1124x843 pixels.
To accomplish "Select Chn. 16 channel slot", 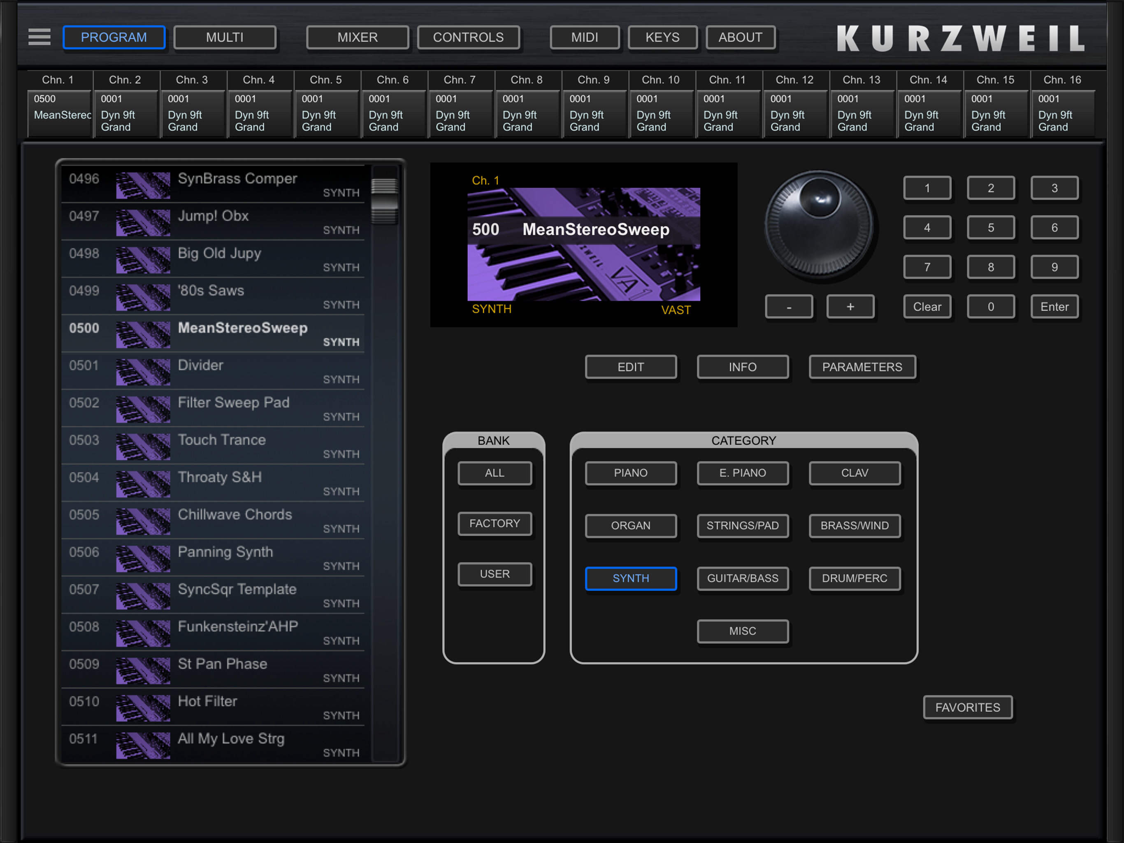I will point(1064,113).
